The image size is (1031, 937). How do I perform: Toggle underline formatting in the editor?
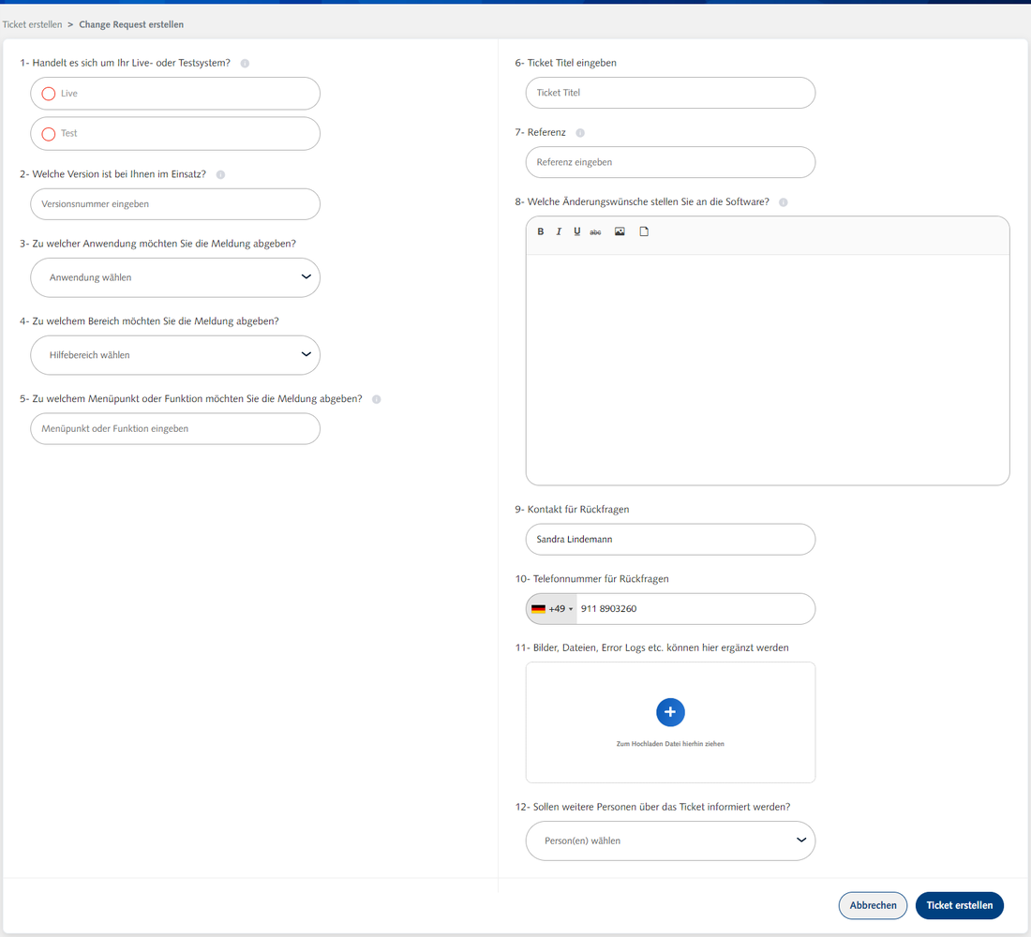click(576, 231)
